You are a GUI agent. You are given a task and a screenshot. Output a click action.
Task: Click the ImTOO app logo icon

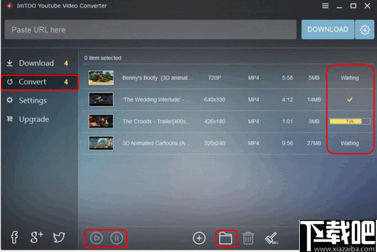coord(9,6)
